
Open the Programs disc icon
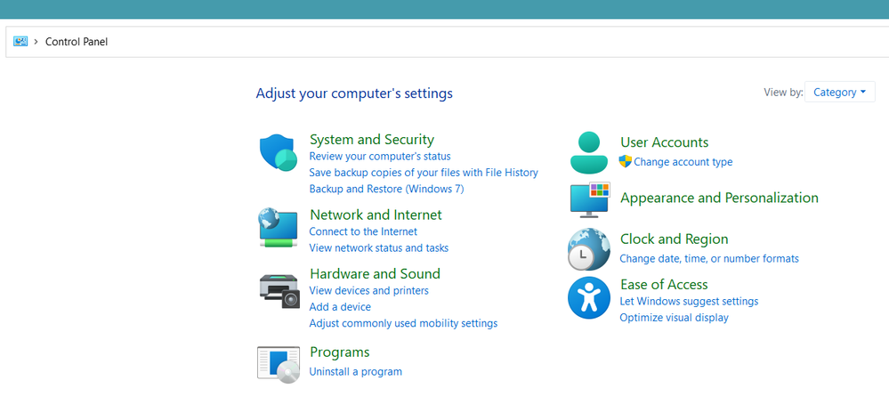pyautogui.click(x=279, y=365)
